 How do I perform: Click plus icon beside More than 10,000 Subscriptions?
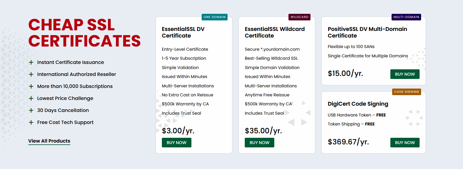(31, 86)
